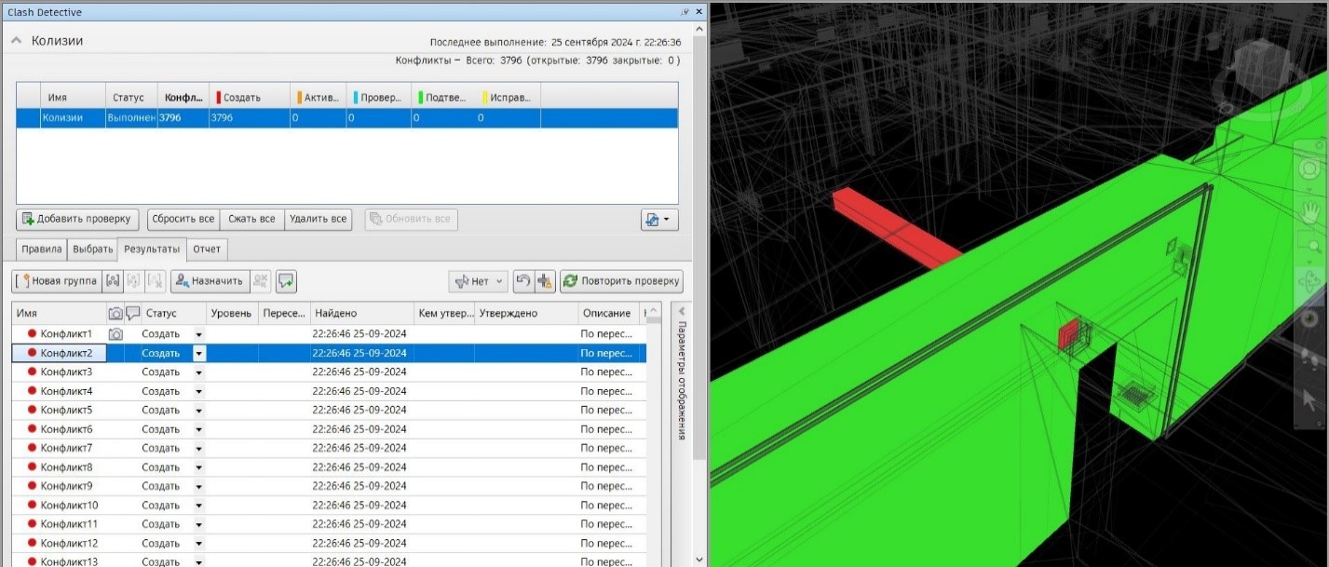The width and height of the screenshot is (1329, 567).
Task: Switch to the Отчет tab
Action: 207,249
